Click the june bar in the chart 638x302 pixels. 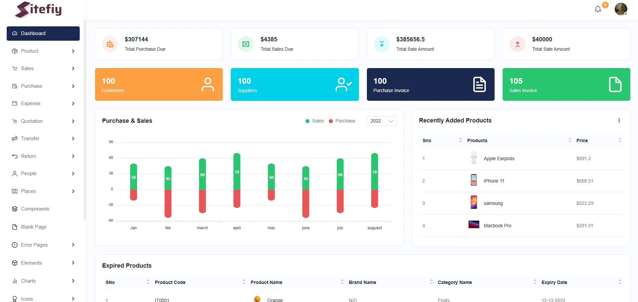pyautogui.click(x=305, y=192)
